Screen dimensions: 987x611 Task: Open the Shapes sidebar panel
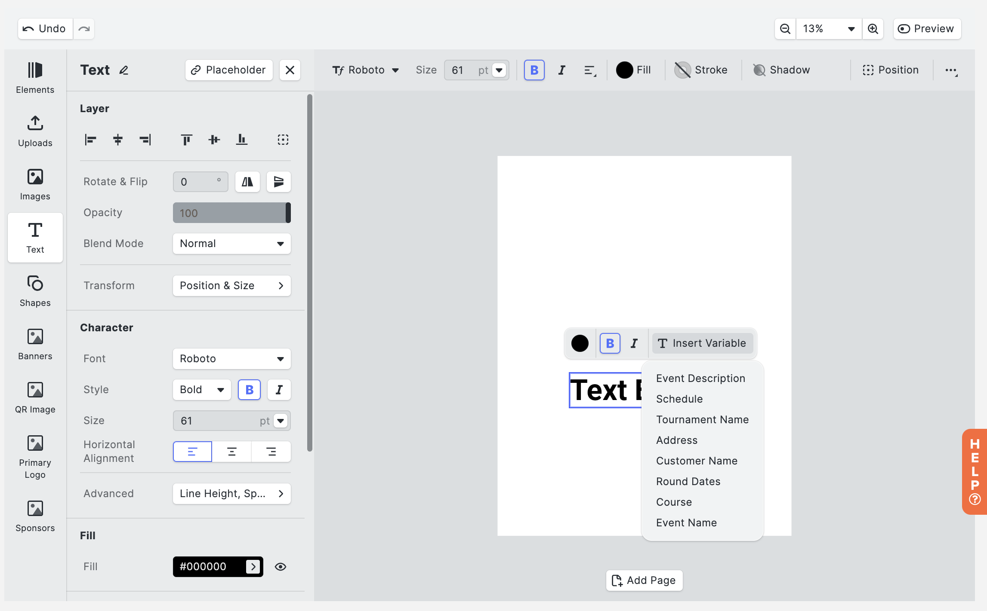coord(35,290)
